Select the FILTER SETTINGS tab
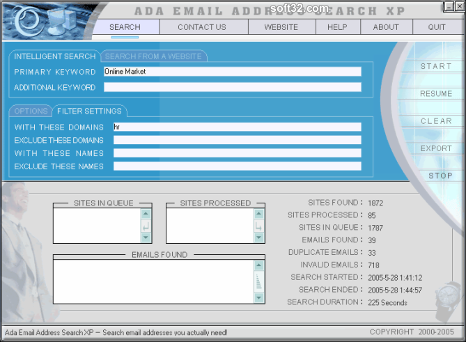Viewport: 466px width, 342px height. pos(89,111)
